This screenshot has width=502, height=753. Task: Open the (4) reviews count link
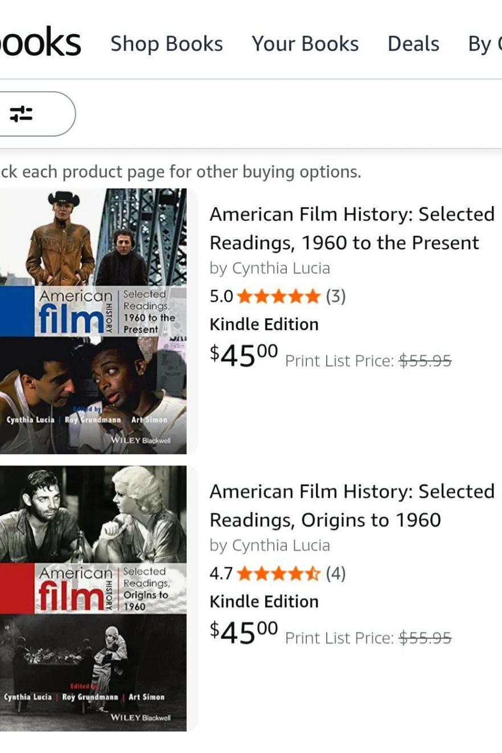click(x=336, y=574)
